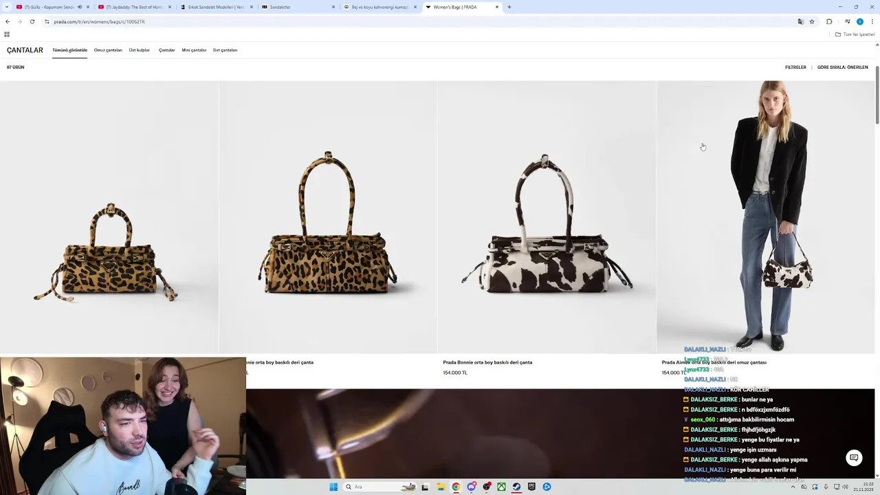The width and height of the screenshot is (880, 495).
Task: Open Steam from the taskbar
Action: [516, 487]
